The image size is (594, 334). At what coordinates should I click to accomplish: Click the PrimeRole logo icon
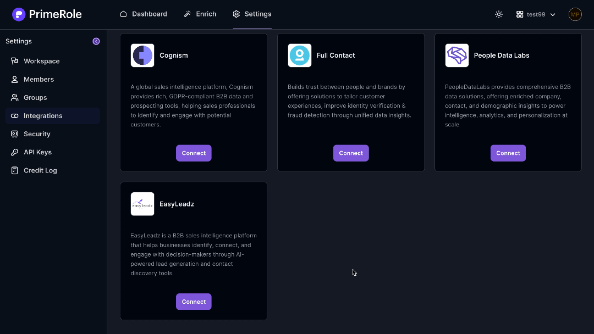click(19, 14)
